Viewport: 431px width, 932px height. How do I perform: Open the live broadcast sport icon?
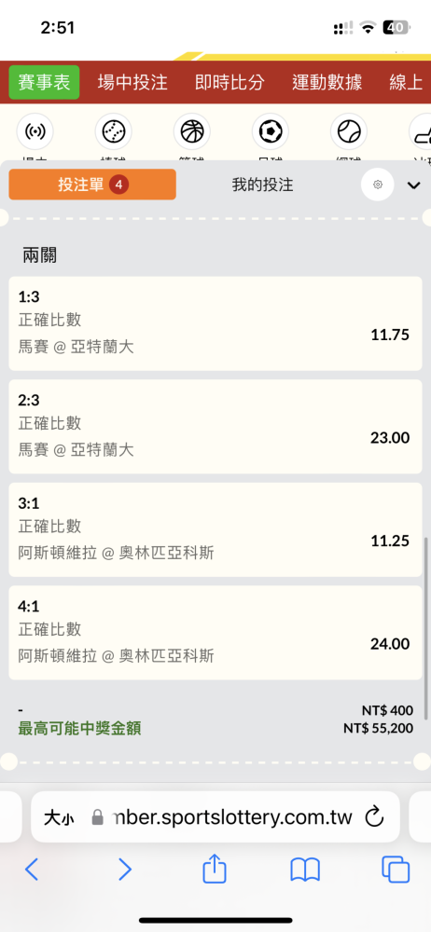coord(35,131)
